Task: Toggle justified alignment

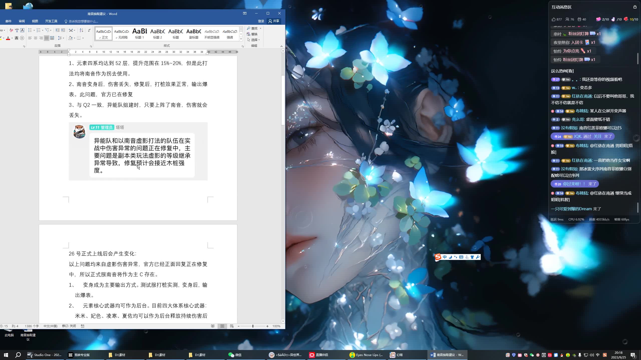Action: pos(47,38)
